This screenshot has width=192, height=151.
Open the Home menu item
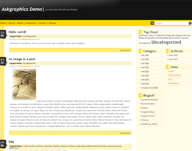[x=3, y=23]
